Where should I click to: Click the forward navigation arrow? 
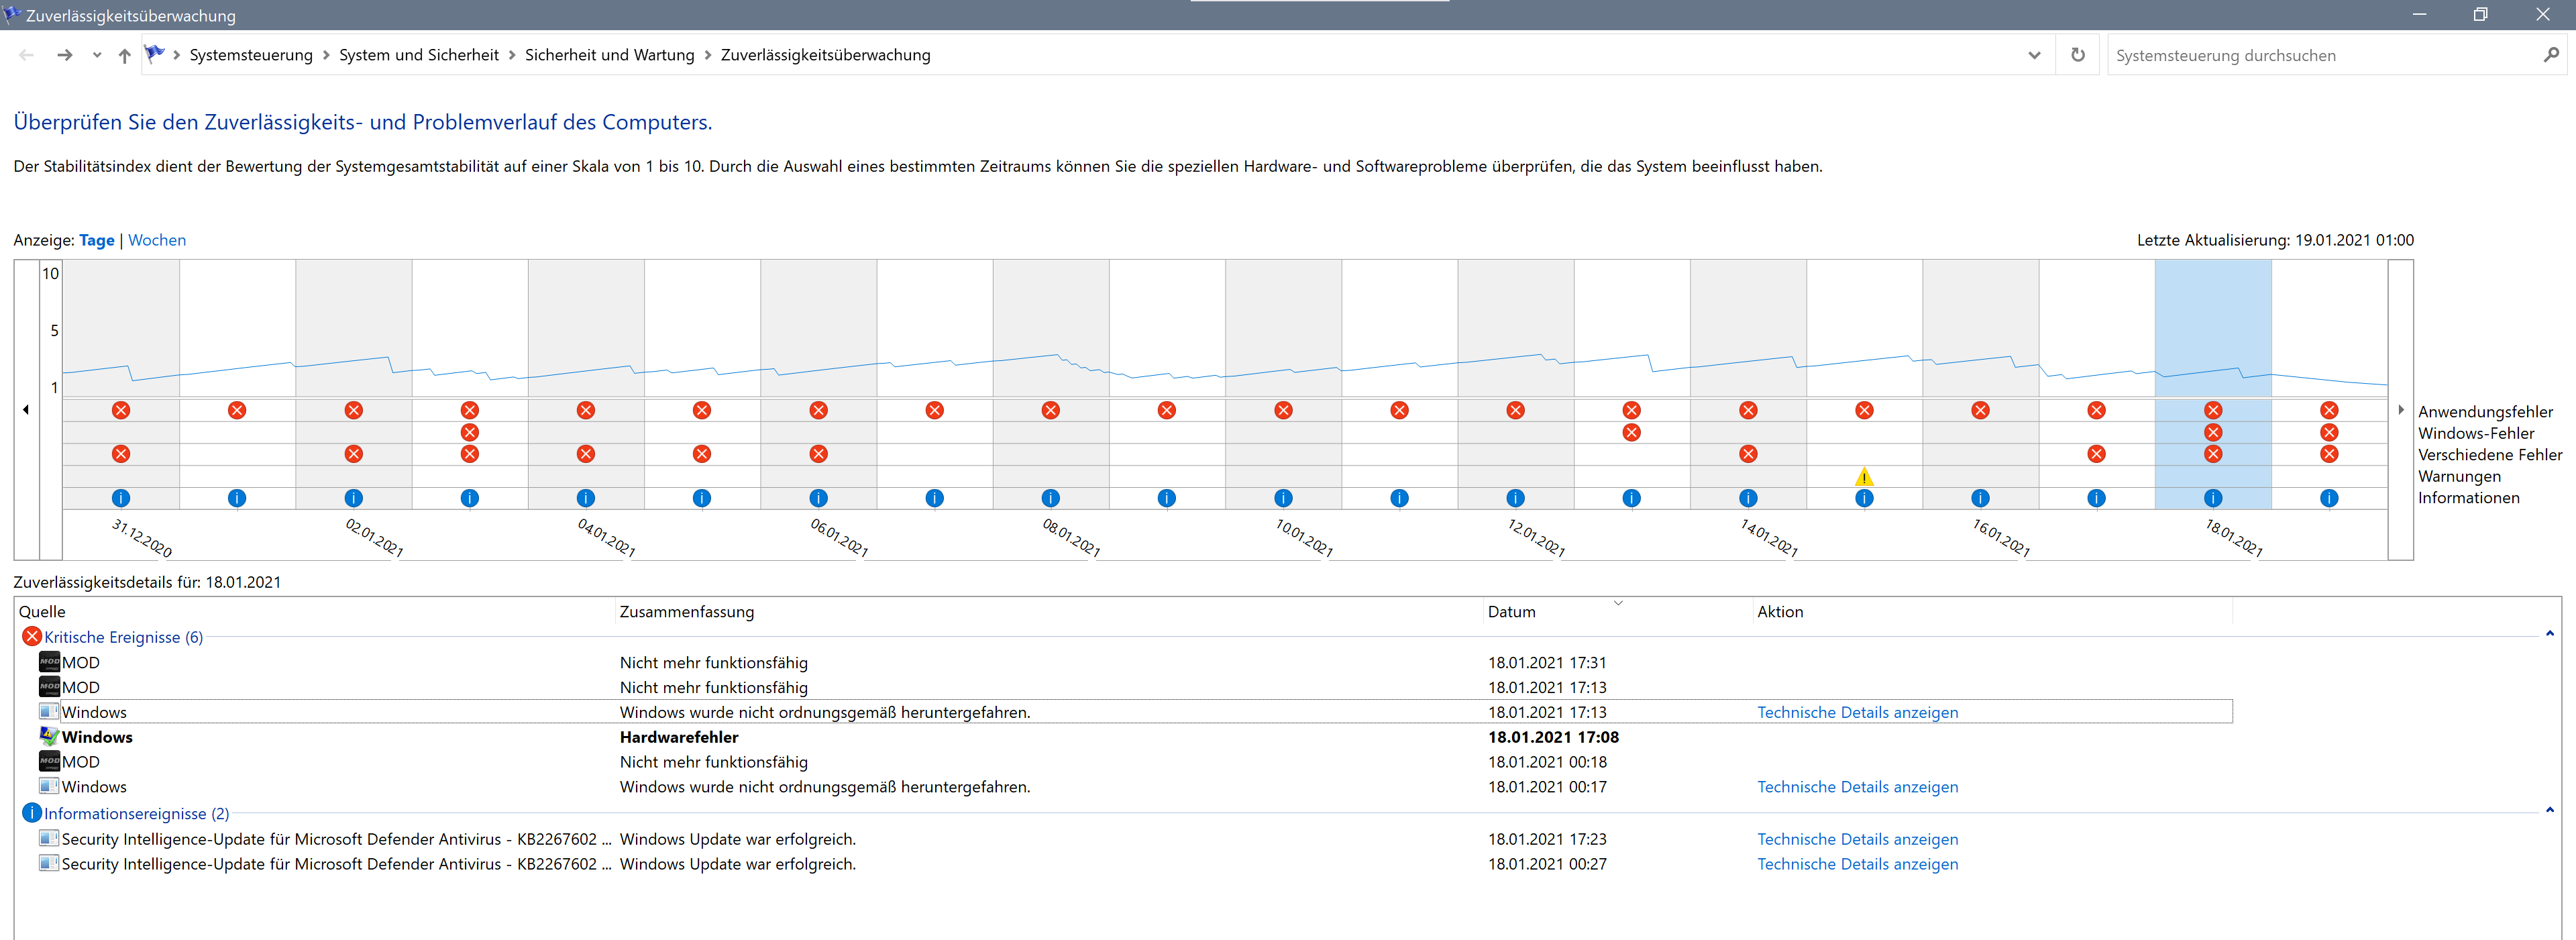(65, 55)
